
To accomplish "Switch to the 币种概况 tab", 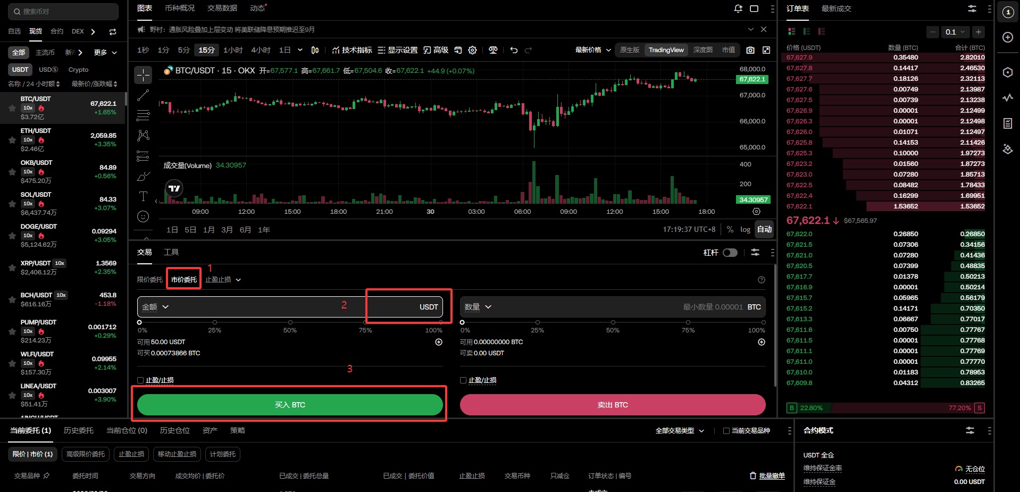I will [x=180, y=9].
